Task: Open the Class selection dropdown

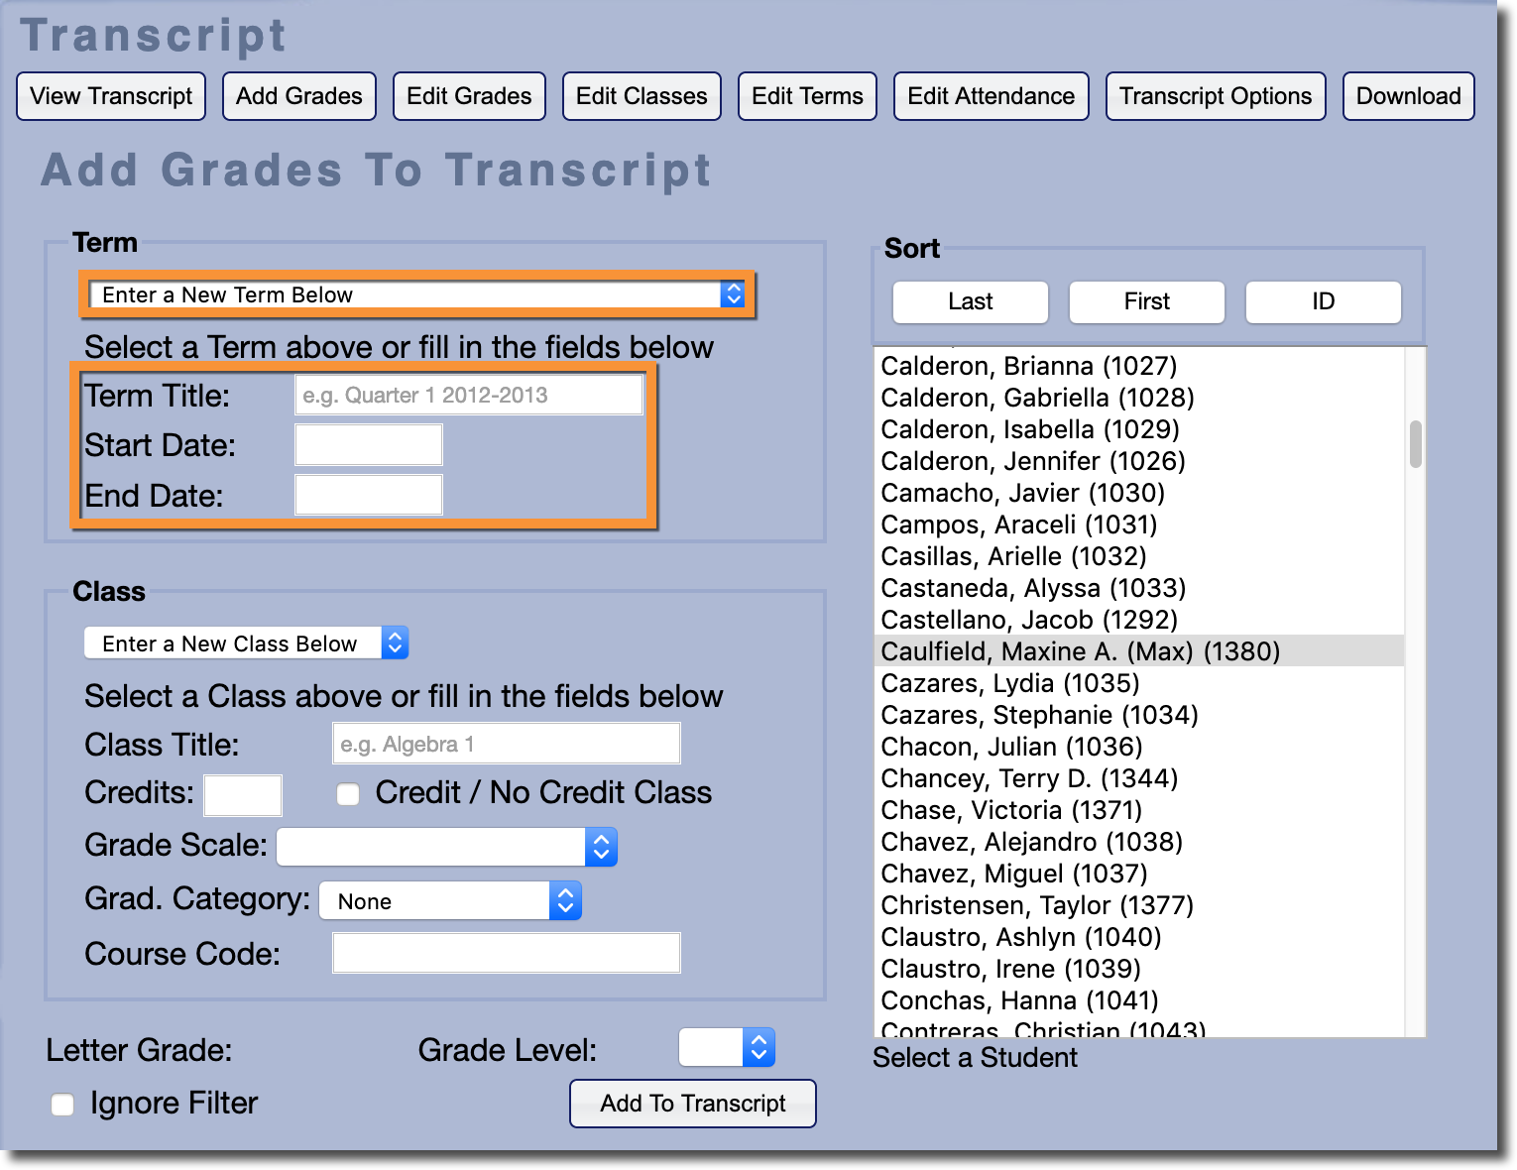Action: tap(246, 643)
